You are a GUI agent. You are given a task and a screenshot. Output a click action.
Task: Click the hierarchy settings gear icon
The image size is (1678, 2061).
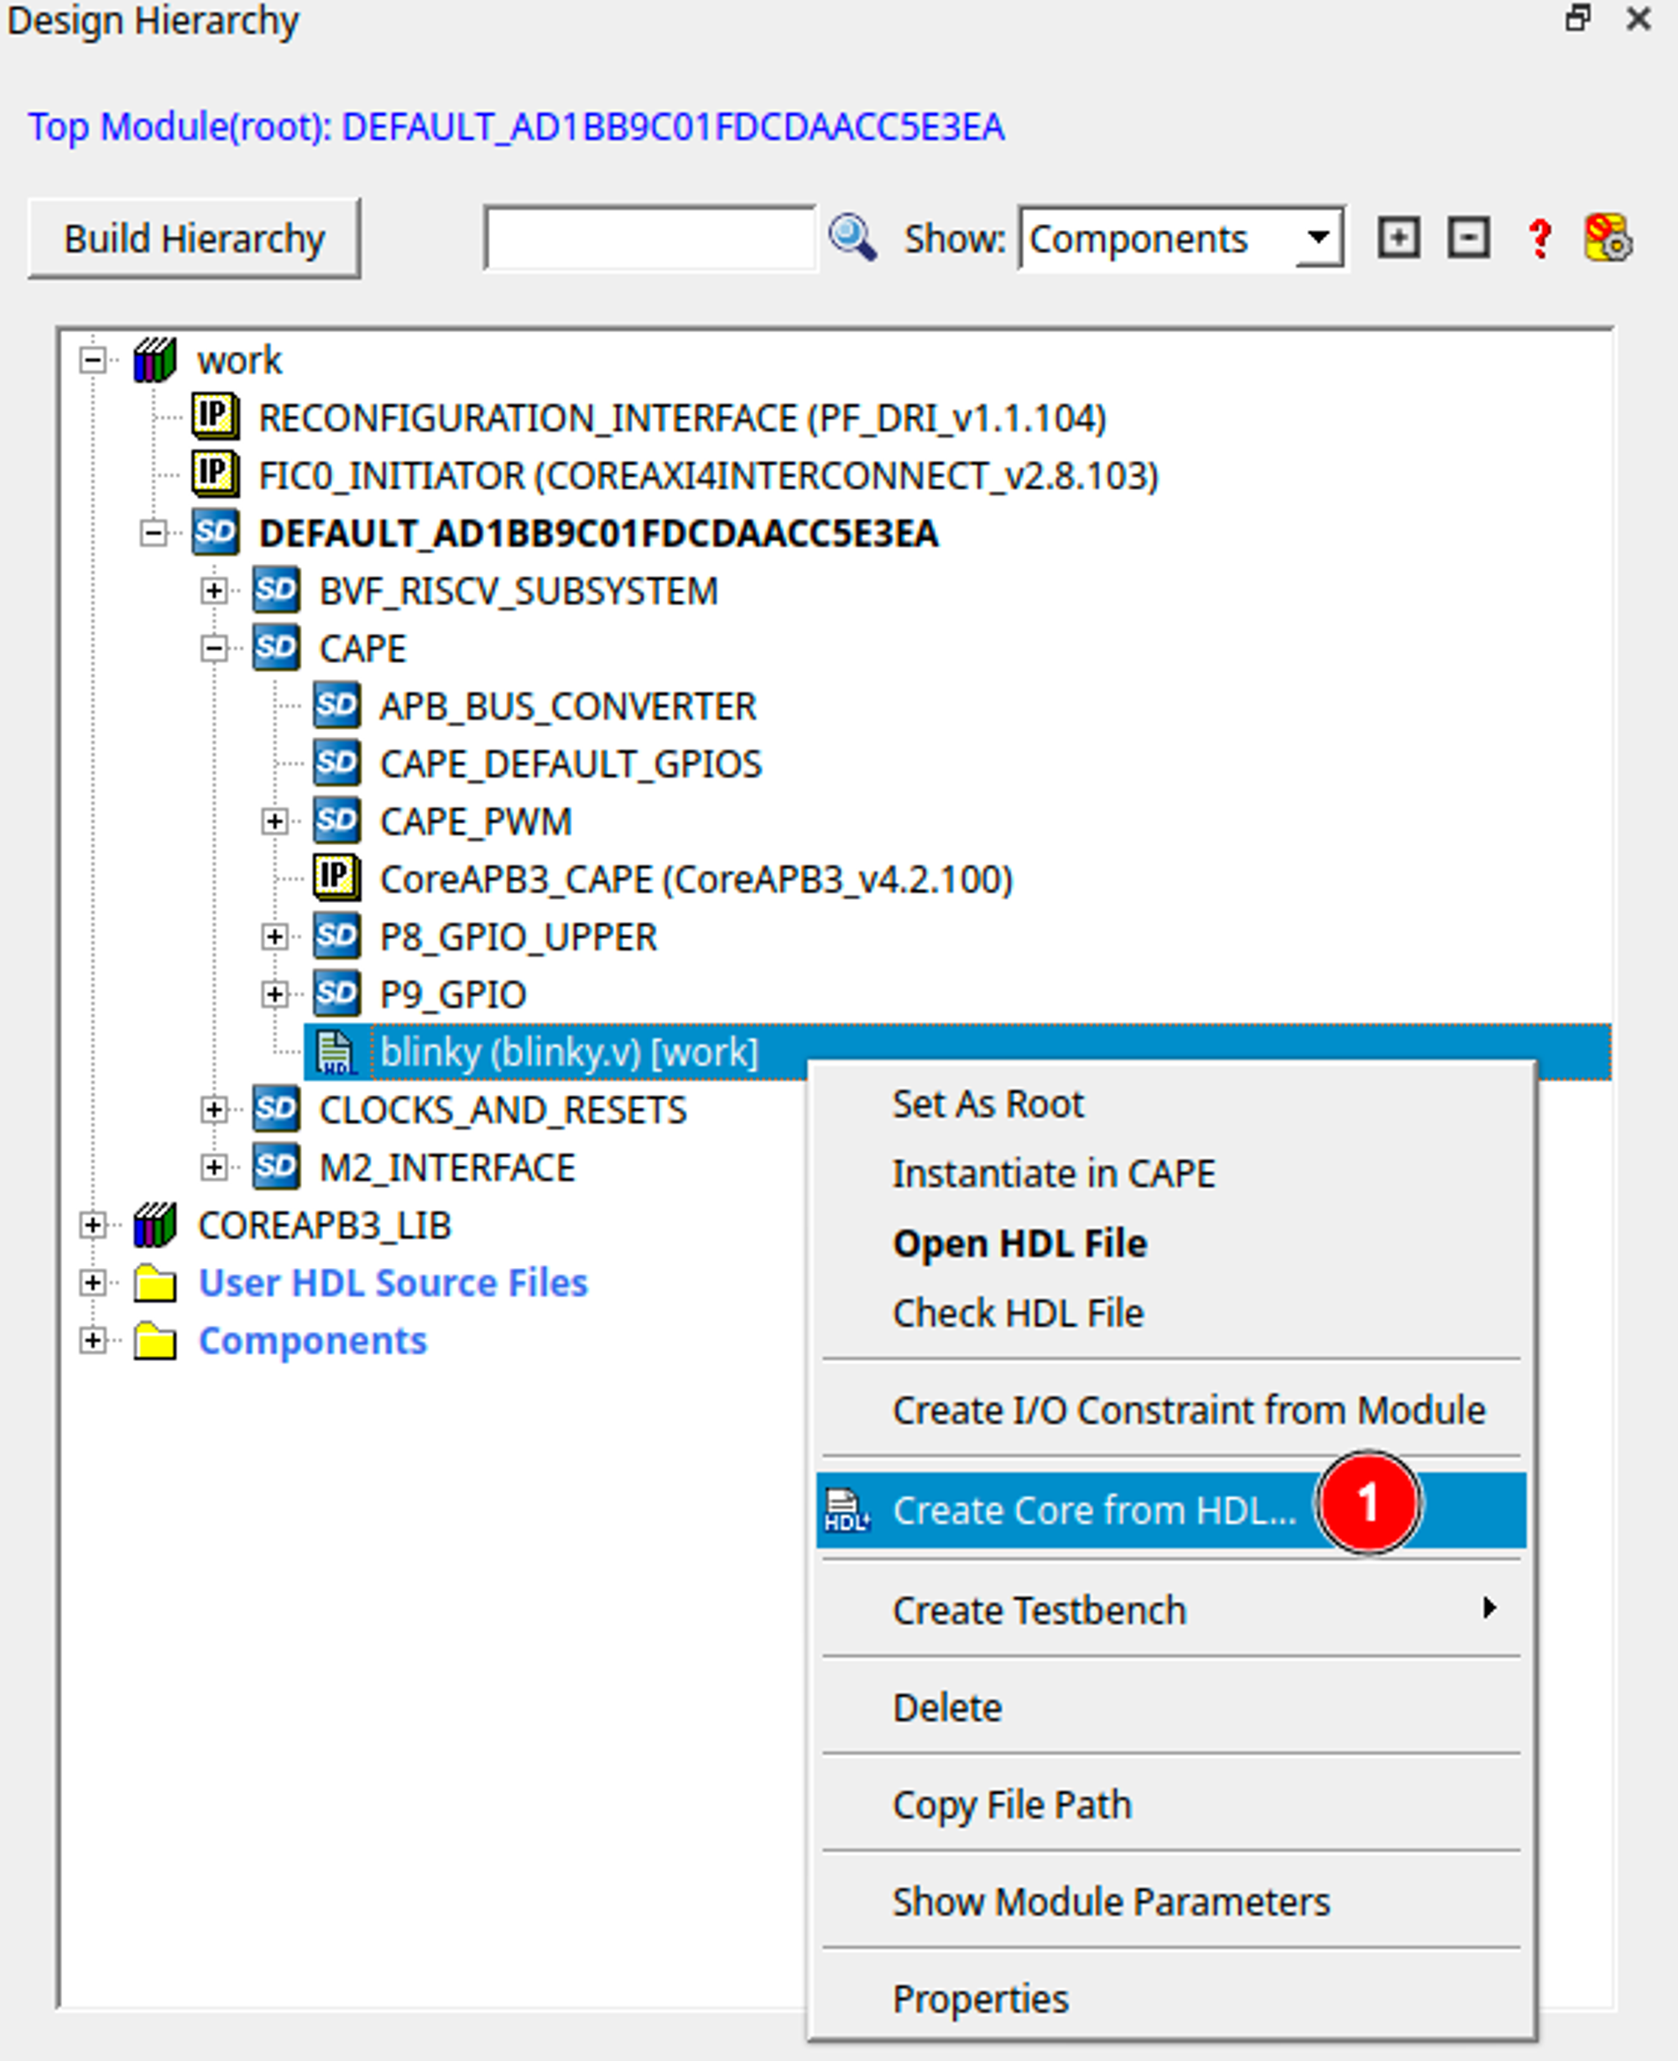pos(1608,237)
